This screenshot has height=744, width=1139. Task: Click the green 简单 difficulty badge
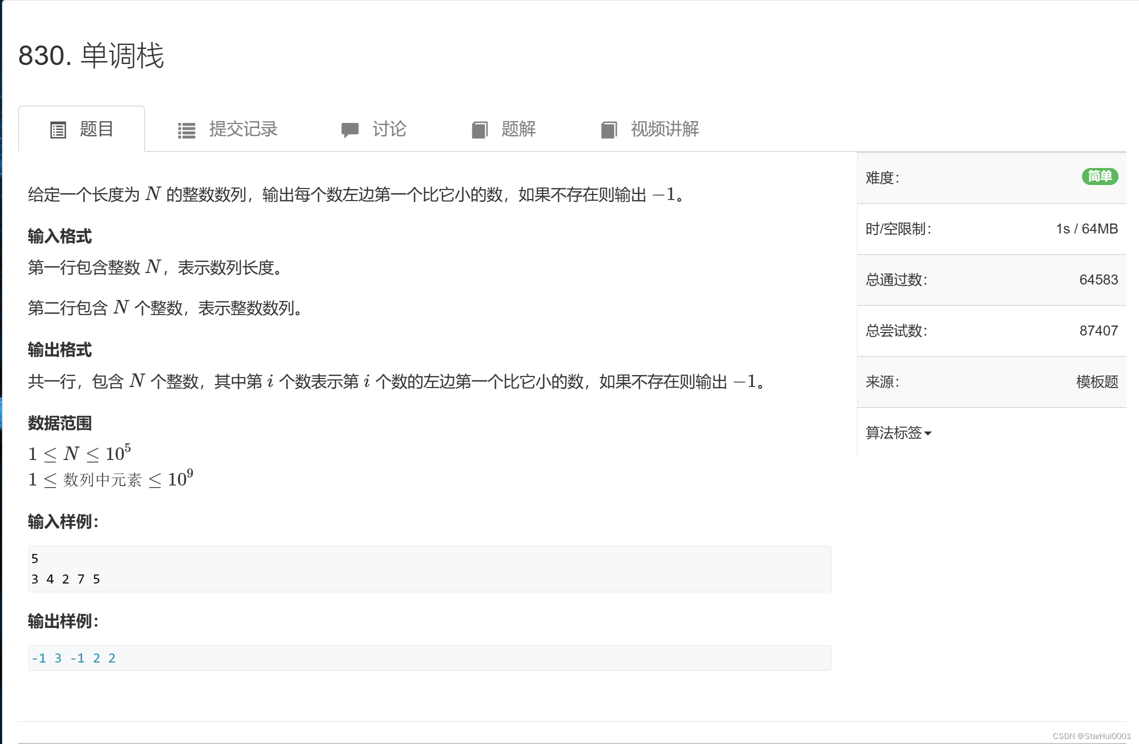(1099, 176)
